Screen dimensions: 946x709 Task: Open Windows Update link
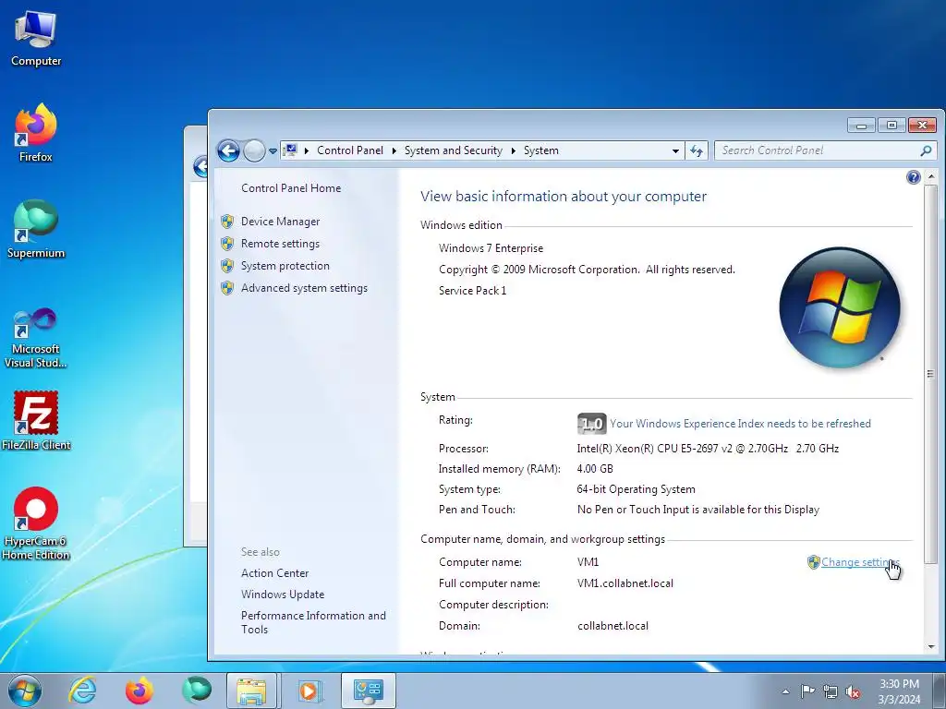pos(283,595)
